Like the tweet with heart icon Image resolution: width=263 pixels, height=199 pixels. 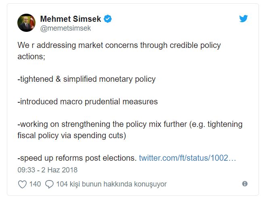[x=22, y=184]
